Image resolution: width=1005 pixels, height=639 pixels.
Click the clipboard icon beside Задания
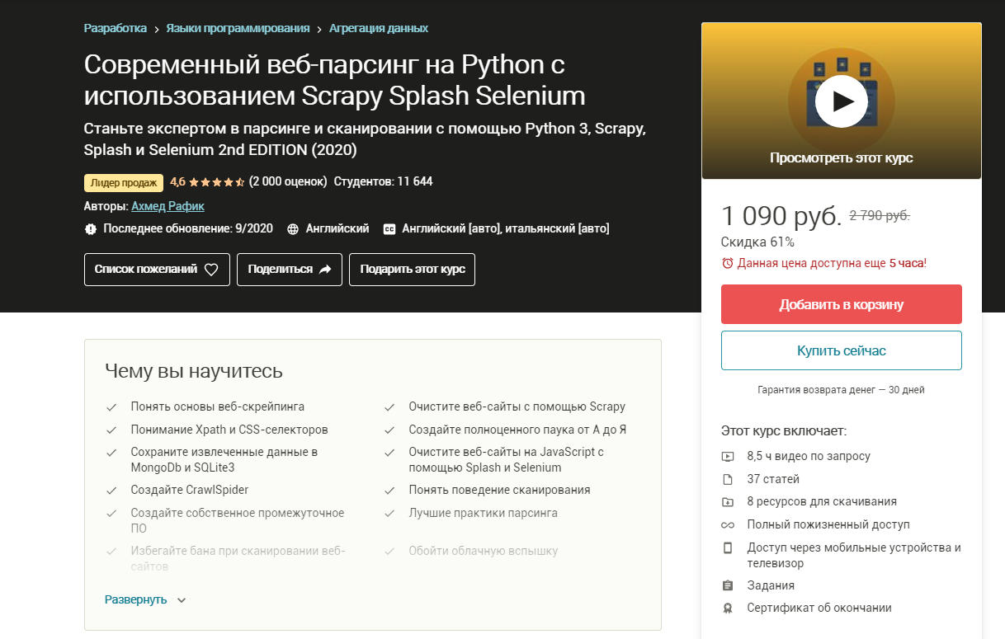tap(727, 585)
